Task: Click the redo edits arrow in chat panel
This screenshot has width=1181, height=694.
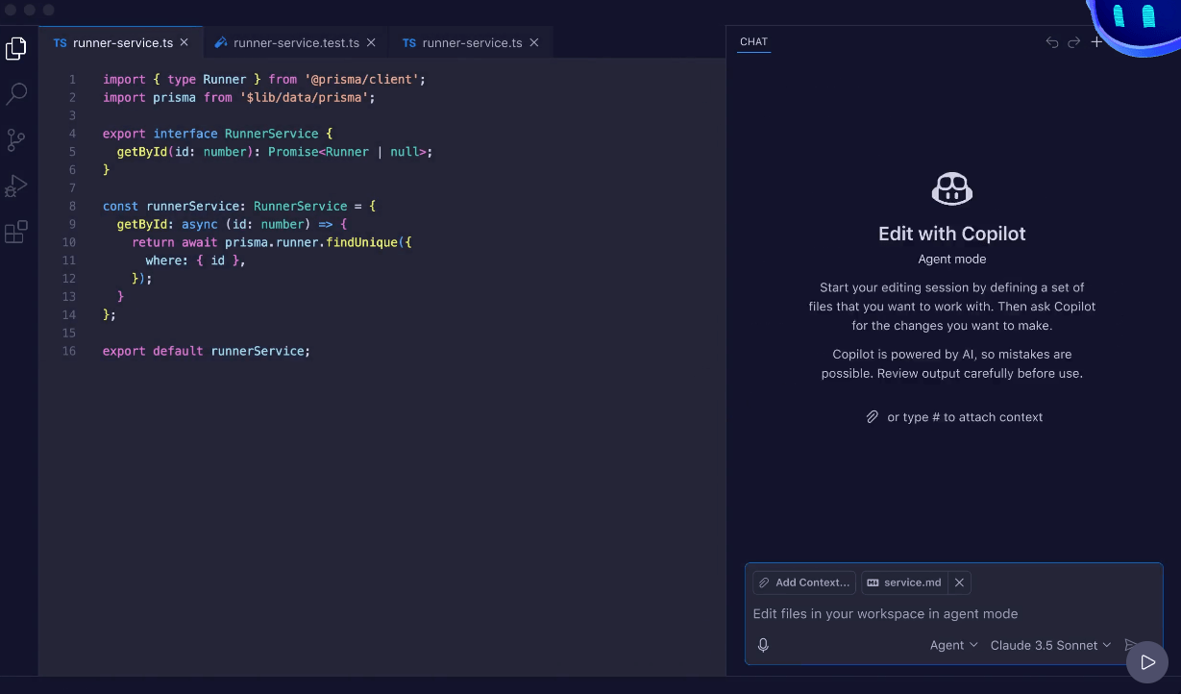Action: click(x=1073, y=42)
